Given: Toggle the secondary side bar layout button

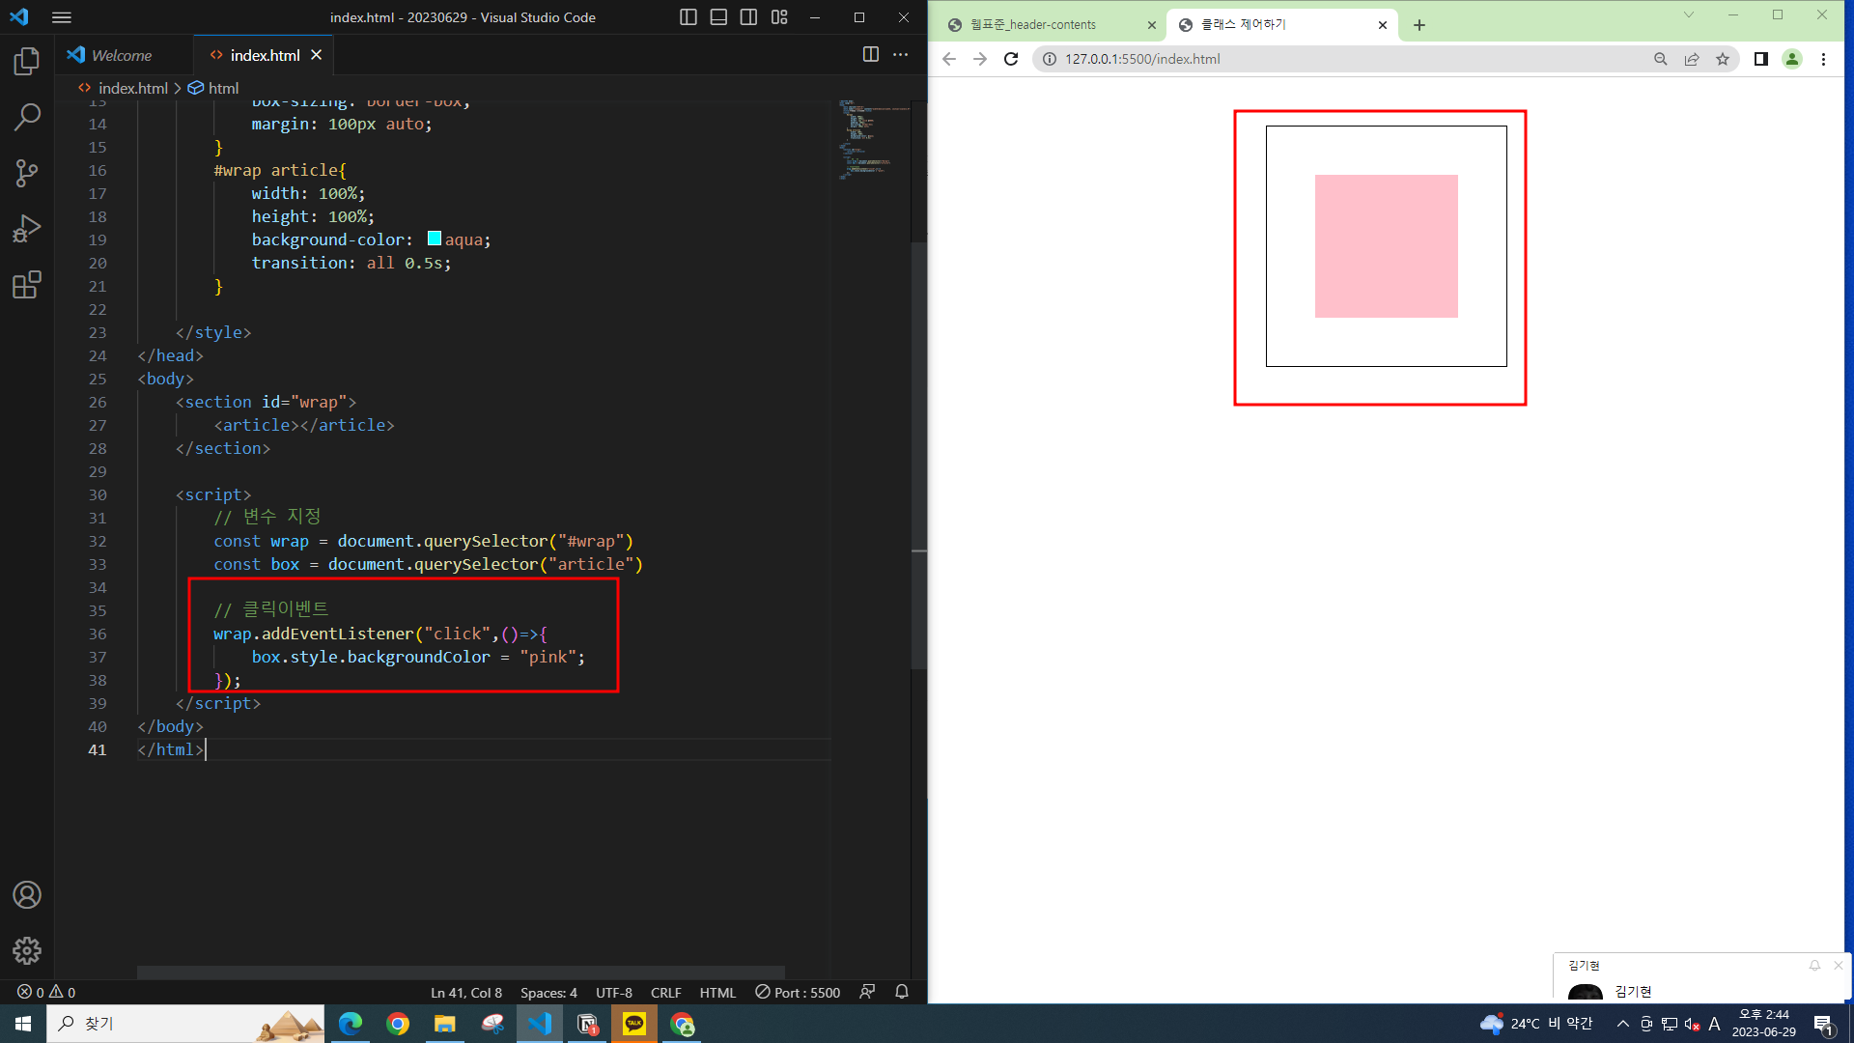Looking at the screenshot, I should point(748,17).
